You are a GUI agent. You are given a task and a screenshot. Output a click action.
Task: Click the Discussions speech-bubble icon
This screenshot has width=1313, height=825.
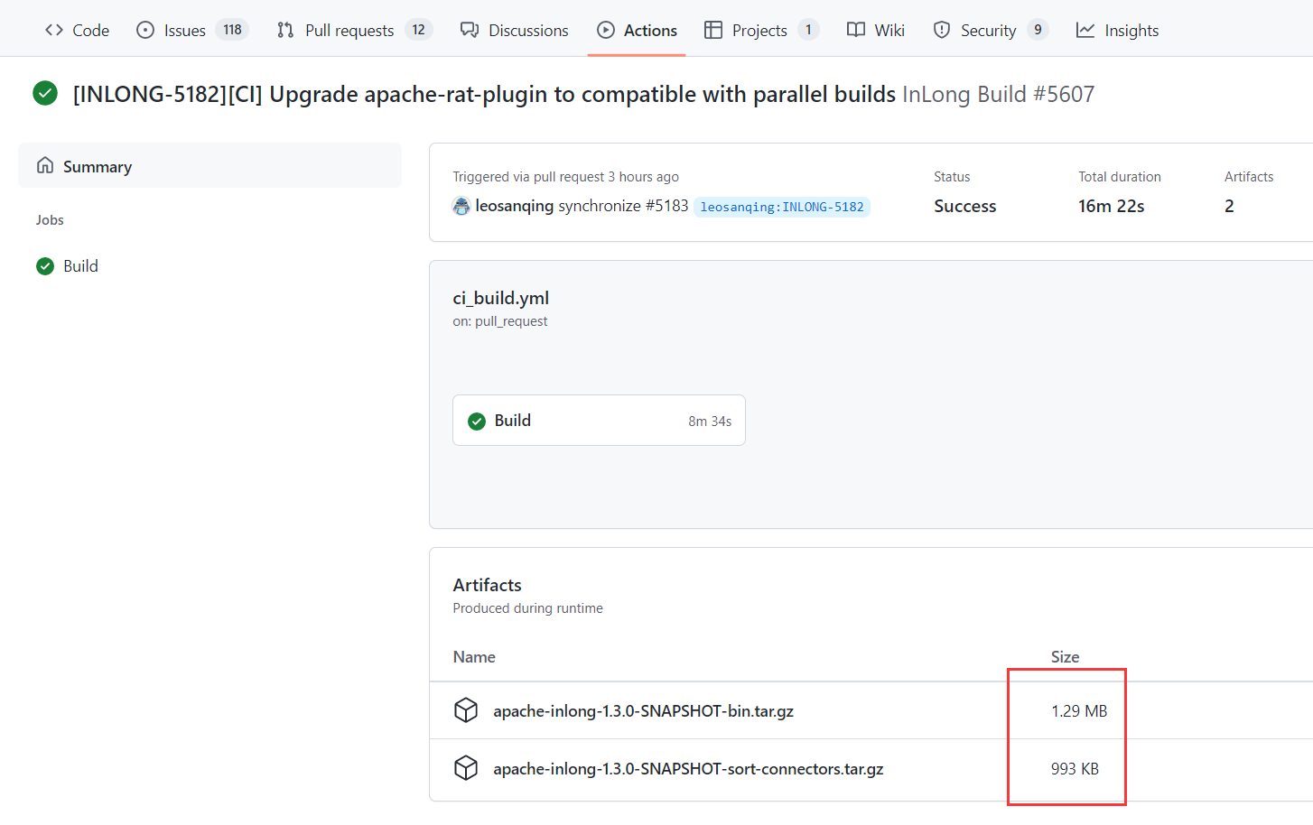click(x=470, y=30)
